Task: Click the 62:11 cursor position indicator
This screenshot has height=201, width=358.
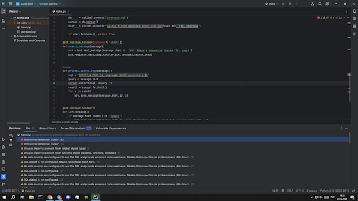Action: [x=275, y=191]
